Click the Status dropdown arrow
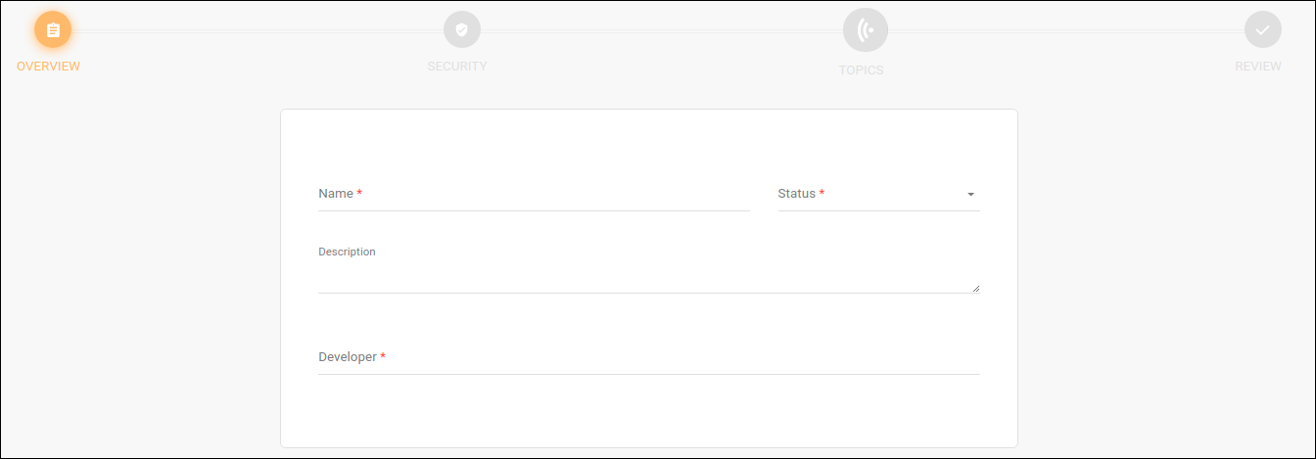The width and height of the screenshot is (1316, 459). (x=970, y=195)
